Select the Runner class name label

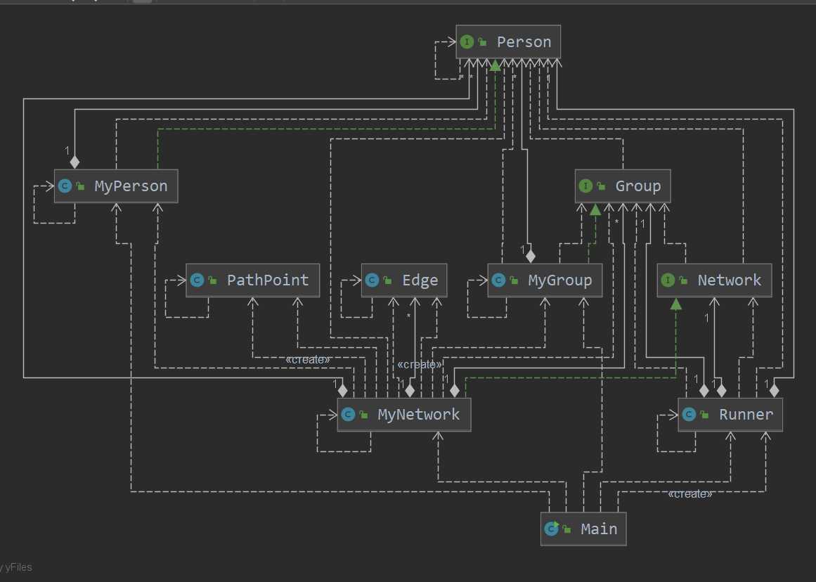pyautogui.click(x=746, y=415)
